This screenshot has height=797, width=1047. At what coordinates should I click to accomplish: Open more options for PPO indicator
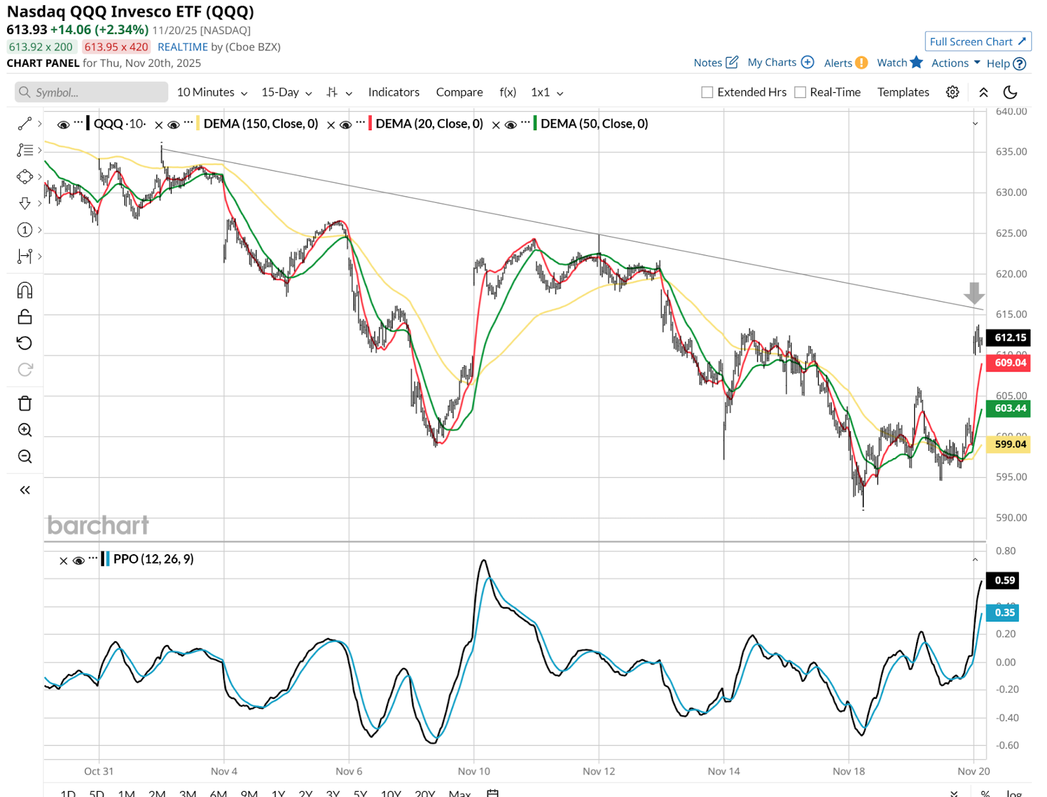[x=94, y=559]
